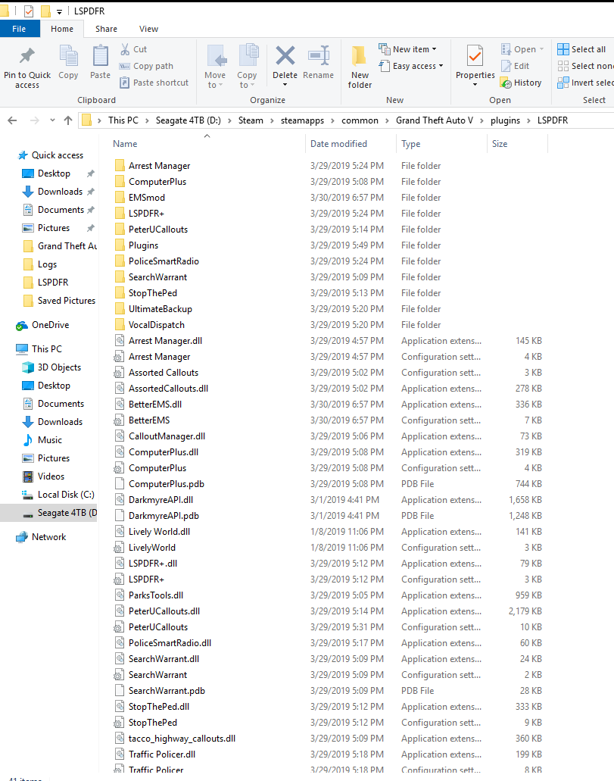Click Copy path in Clipboard group
Viewport: 614px width, 781px height.
click(x=146, y=66)
